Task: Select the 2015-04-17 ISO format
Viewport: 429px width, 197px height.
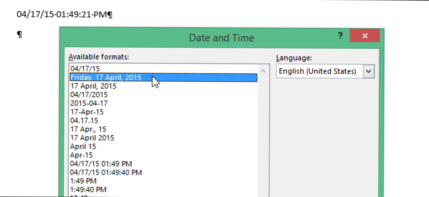Action: (x=89, y=103)
